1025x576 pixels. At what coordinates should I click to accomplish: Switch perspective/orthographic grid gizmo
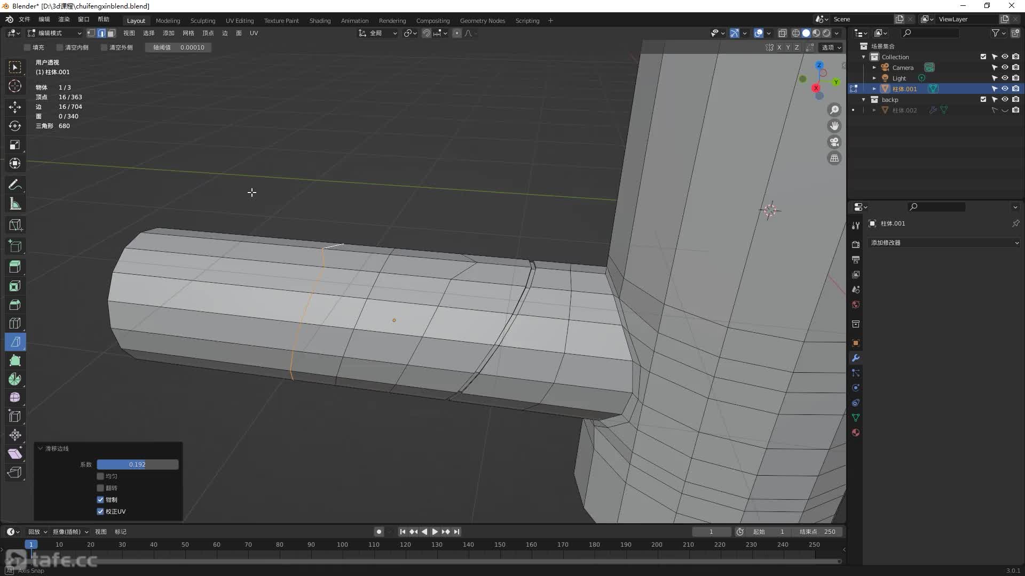[834, 158]
